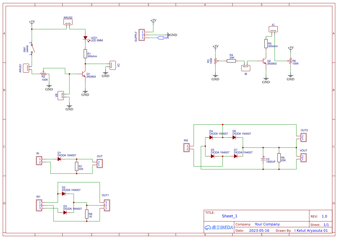Select the OUT1 connector symbol
This screenshot has width=338, height=239.
click(106, 205)
